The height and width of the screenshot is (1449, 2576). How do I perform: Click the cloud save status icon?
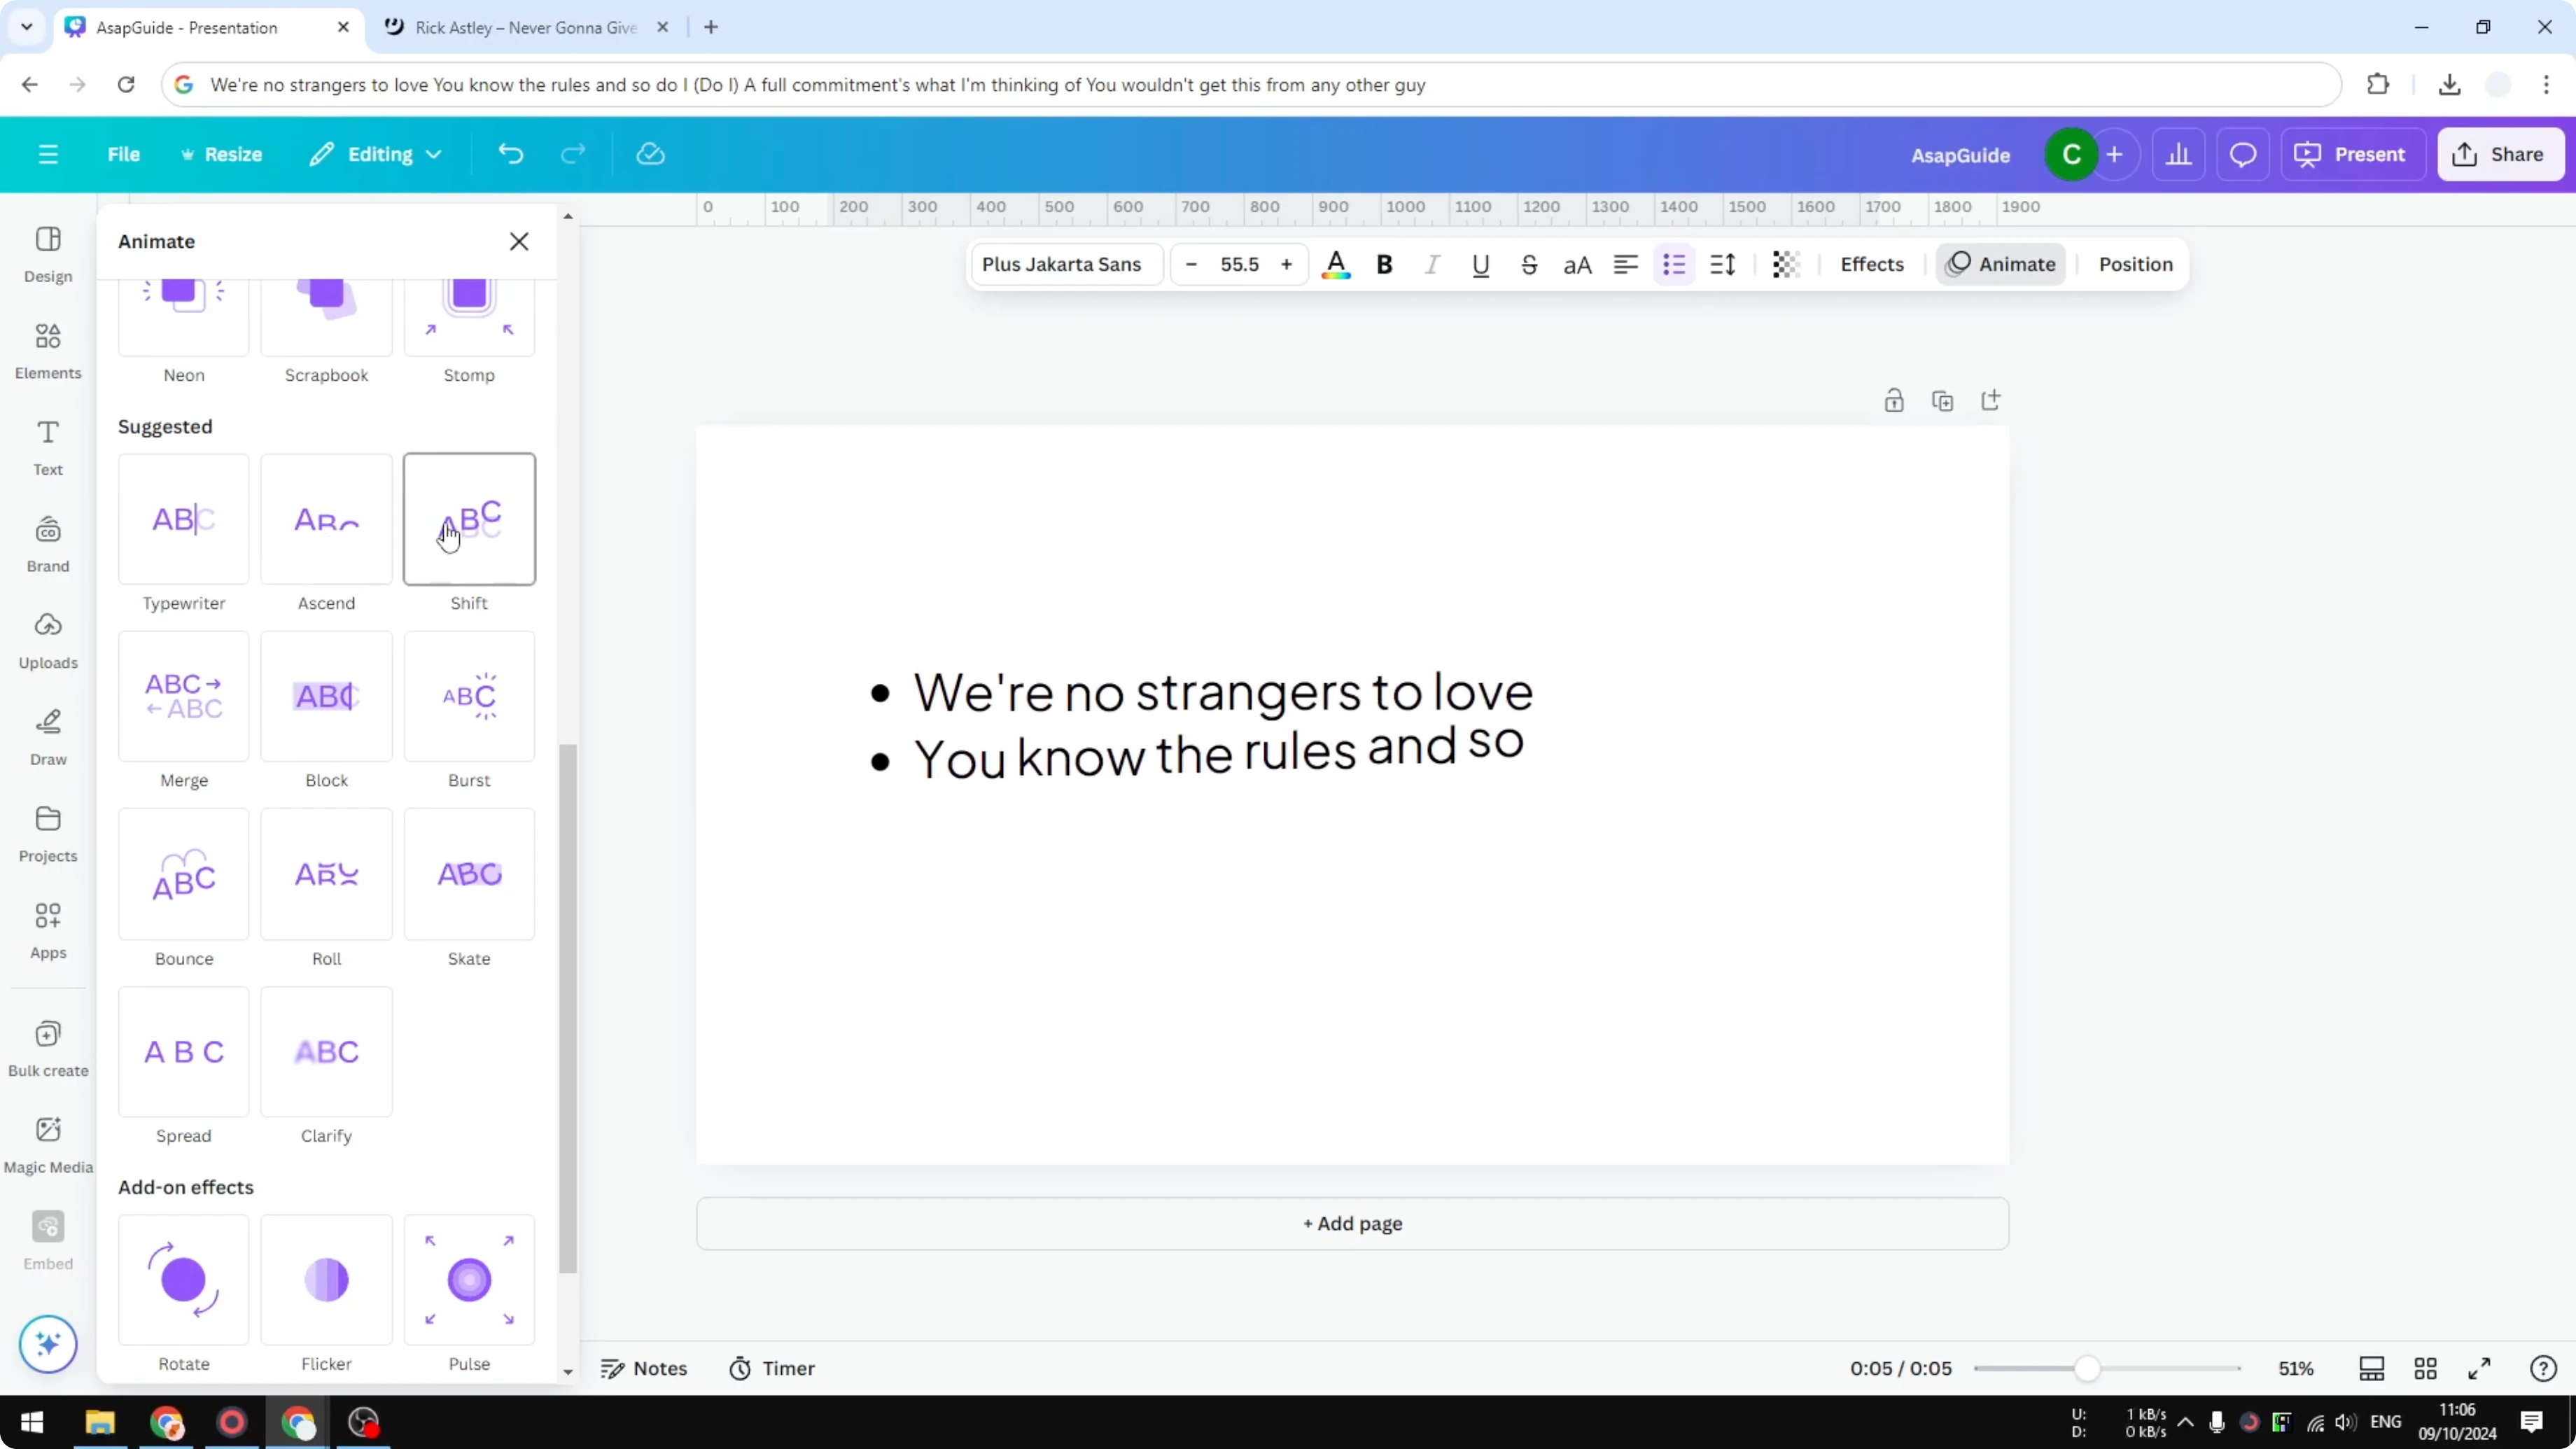[x=651, y=154]
